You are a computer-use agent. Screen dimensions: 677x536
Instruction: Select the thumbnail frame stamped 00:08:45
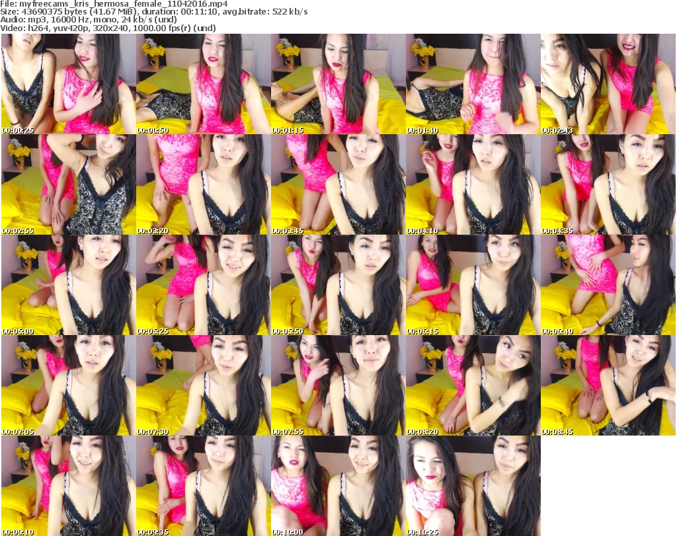[x=608, y=385]
